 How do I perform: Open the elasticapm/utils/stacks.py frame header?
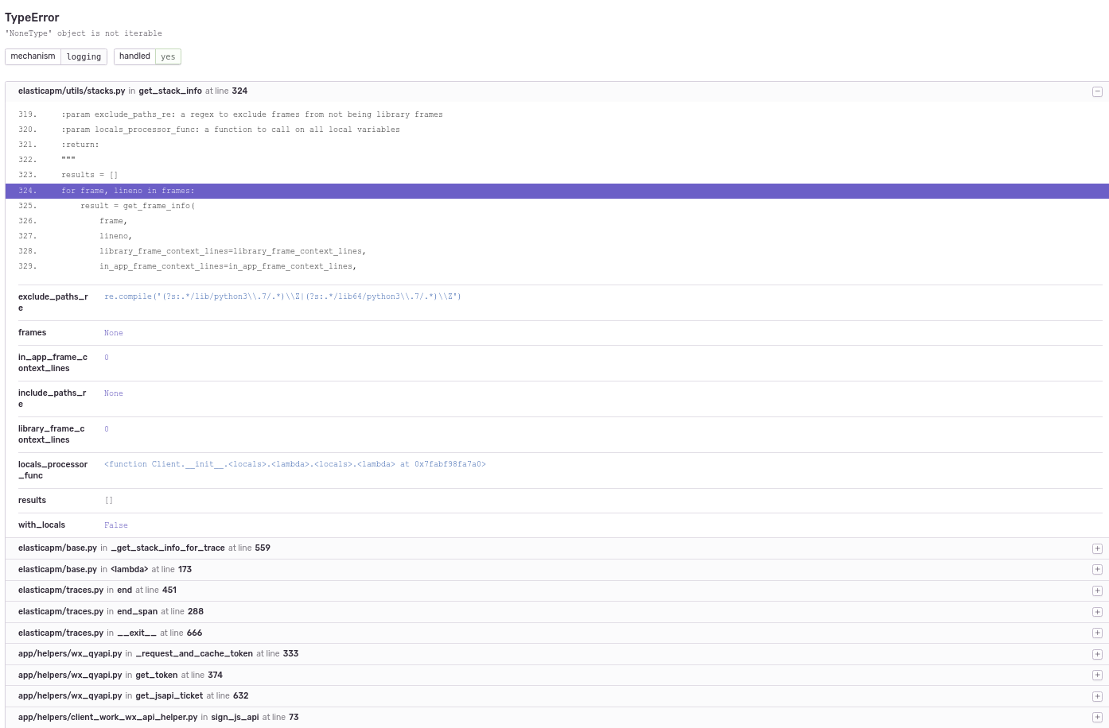tap(557, 91)
